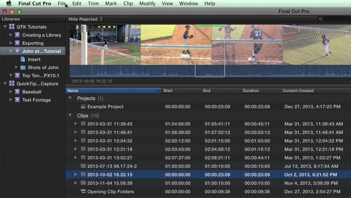Collapse the Clips group
351x198 pixels.
click(x=70, y=115)
